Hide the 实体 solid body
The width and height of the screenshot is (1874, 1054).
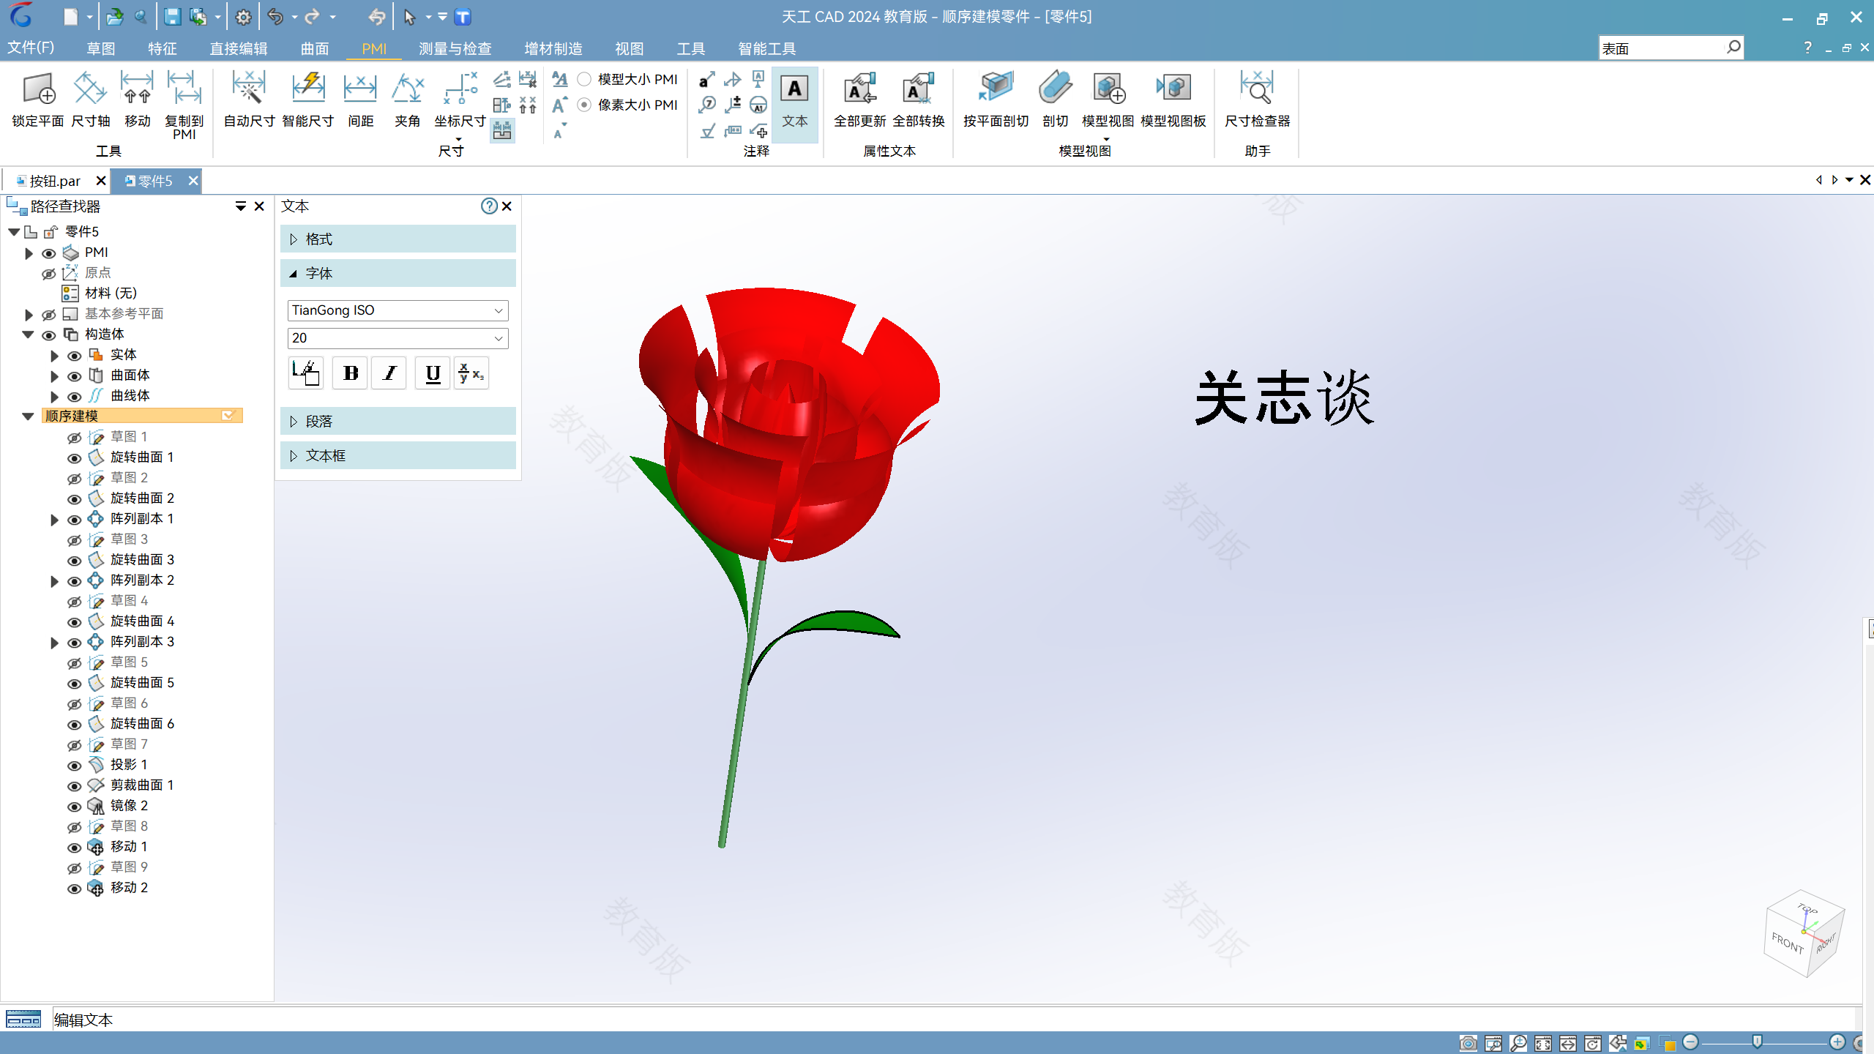coord(75,356)
